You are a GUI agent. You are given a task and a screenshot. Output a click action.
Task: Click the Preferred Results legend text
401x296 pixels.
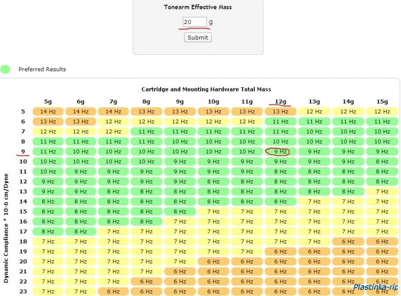(42, 69)
